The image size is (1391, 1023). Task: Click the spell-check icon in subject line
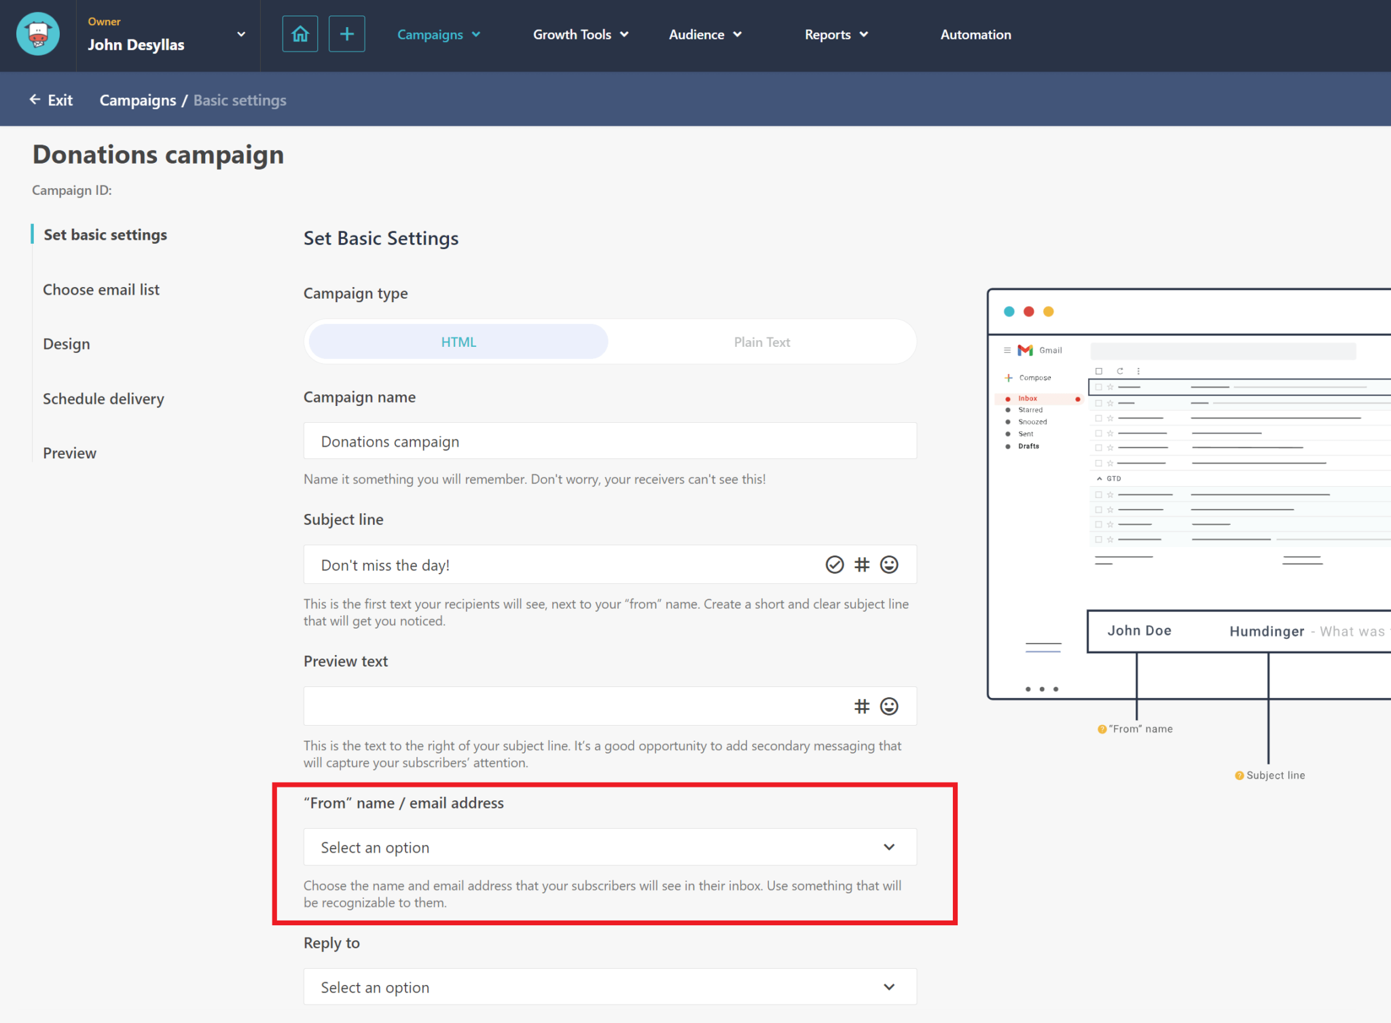click(x=834, y=564)
